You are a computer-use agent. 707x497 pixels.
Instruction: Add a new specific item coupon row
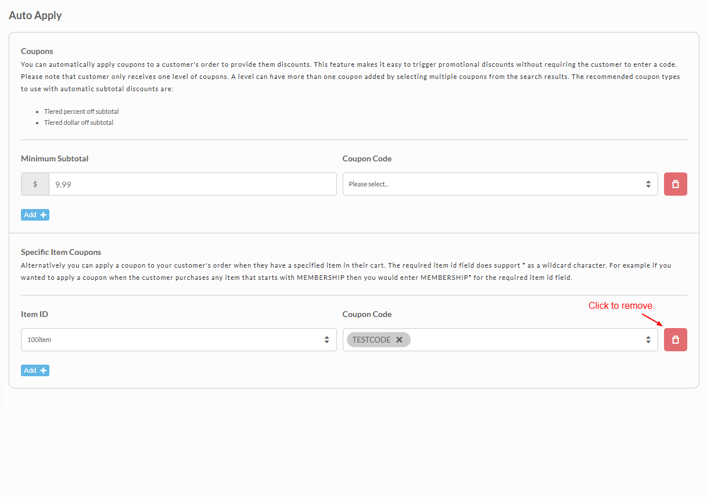coord(35,370)
